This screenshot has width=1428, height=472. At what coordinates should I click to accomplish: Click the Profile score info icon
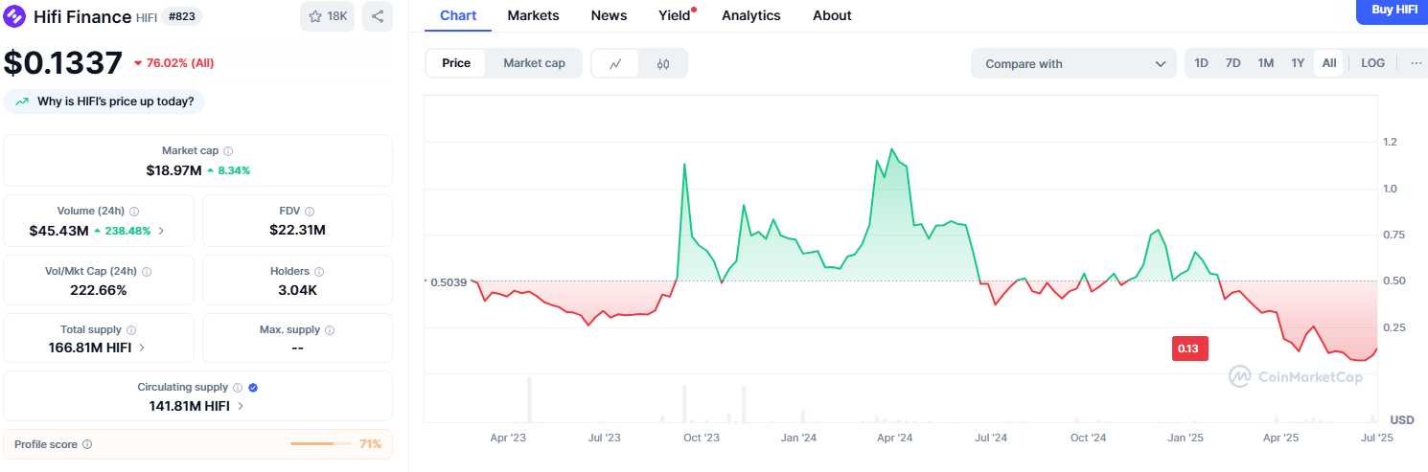tap(87, 444)
